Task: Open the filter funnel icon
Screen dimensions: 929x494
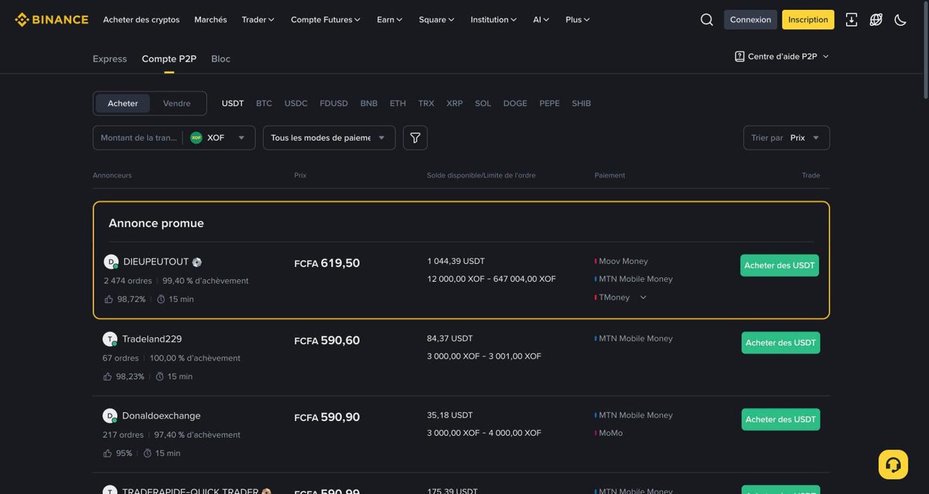Action: (415, 138)
